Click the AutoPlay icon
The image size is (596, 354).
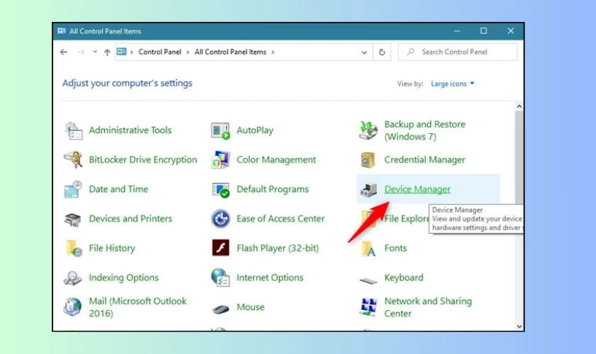[x=221, y=130]
